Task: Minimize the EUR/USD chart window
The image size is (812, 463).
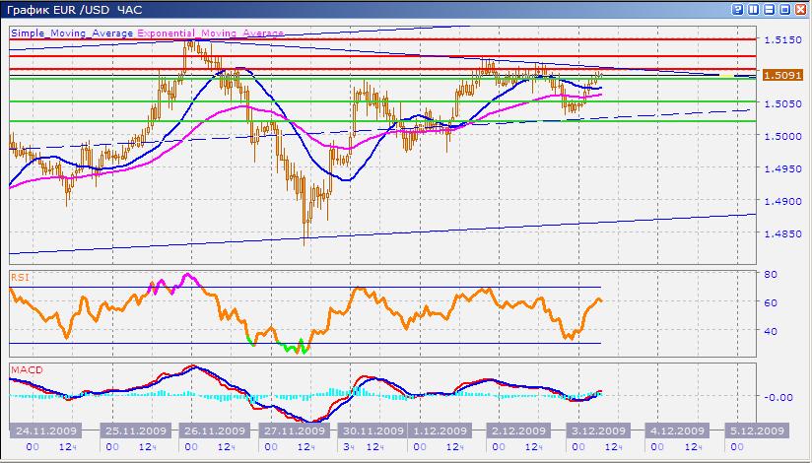Action: (x=770, y=8)
